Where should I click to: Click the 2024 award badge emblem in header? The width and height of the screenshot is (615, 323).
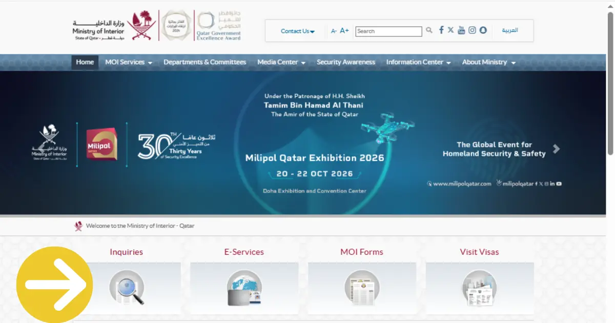click(x=176, y=26)
